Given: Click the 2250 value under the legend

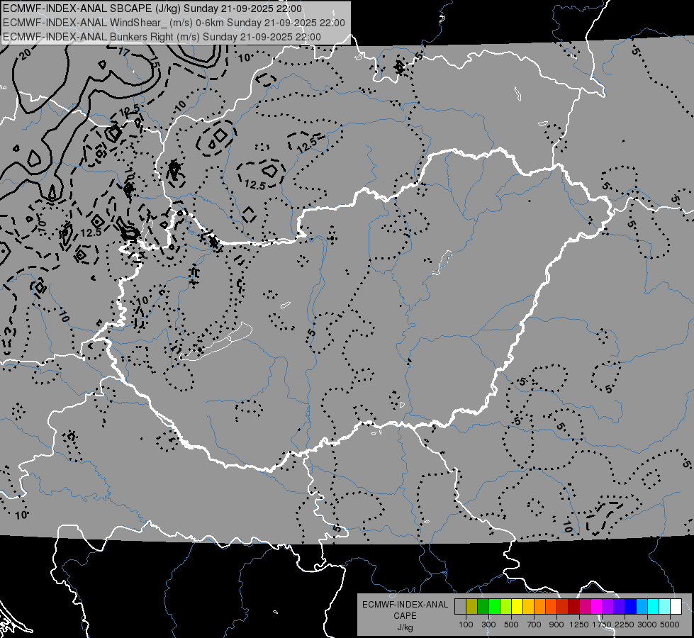Looking at the screenshot, I should pos(625,625).
